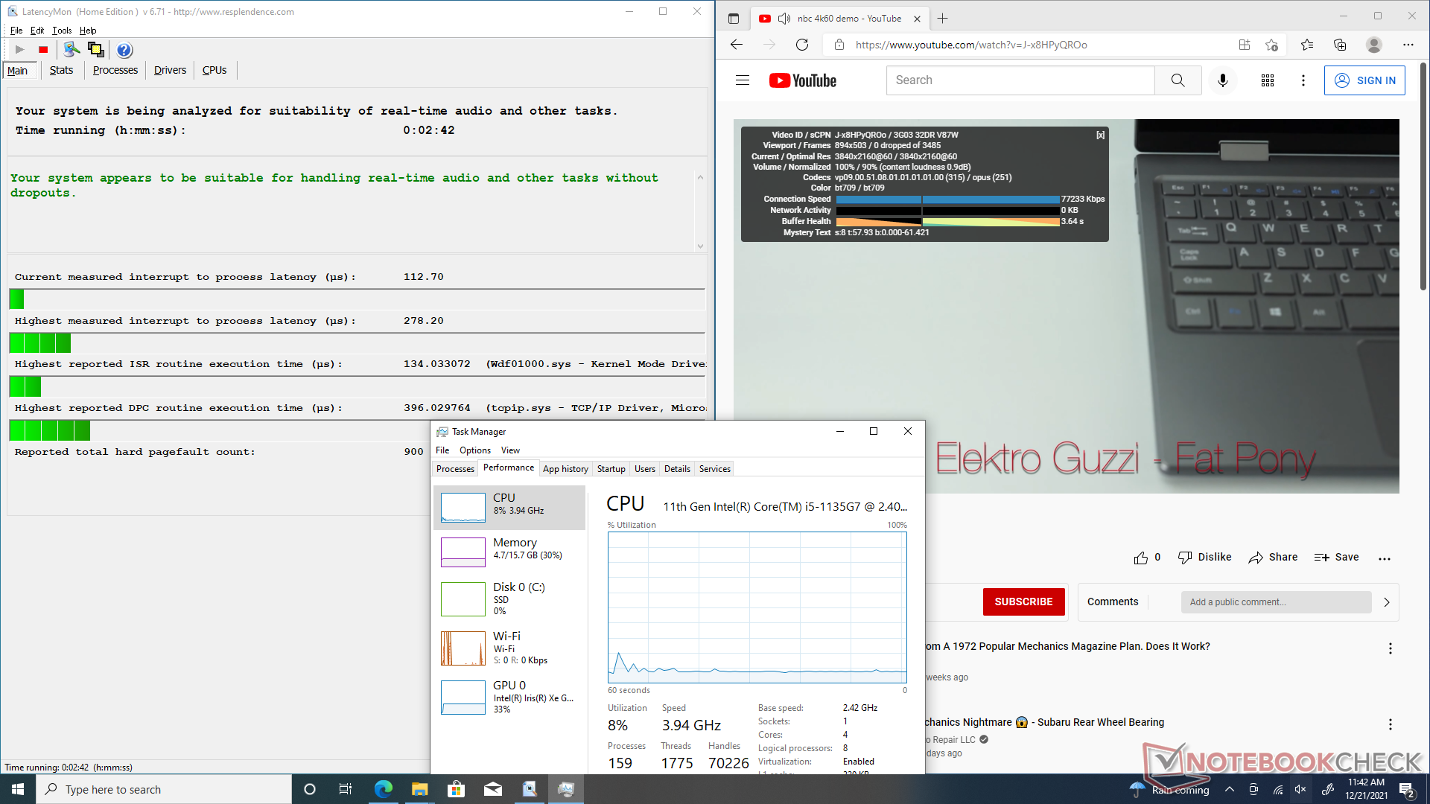
Task: Open options for Popular Mechanics video
Action: click(1390, 648)
